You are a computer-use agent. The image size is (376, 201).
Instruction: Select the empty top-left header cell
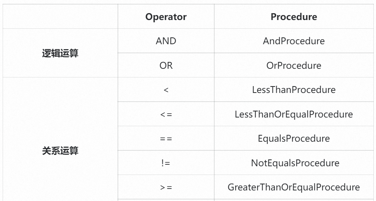point(60,17)
